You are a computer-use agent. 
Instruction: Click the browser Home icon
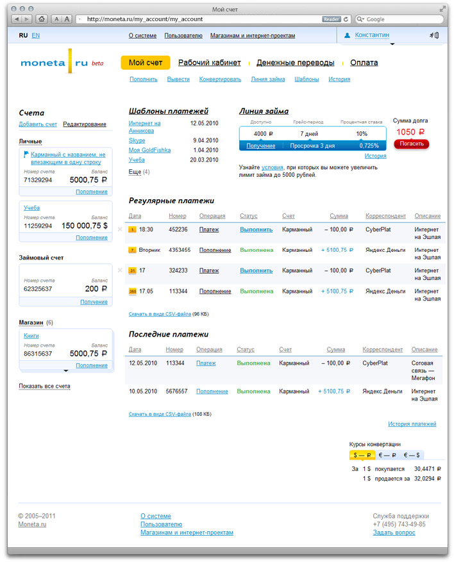pos(42,19)
